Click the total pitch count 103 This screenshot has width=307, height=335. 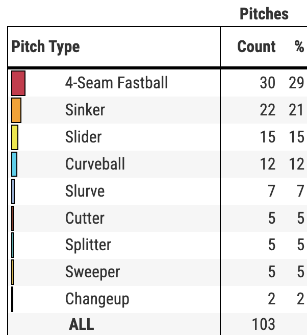pos(263,324)
